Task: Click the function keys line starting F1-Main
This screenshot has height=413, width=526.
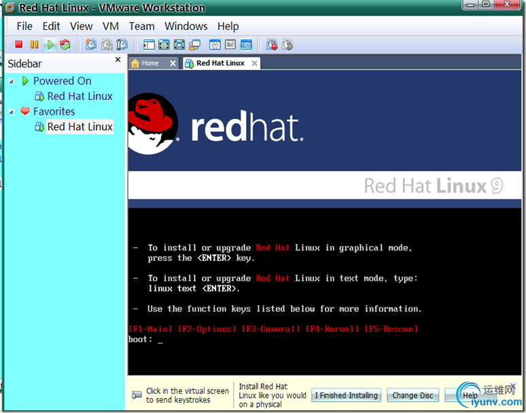Action: (273, 329)
